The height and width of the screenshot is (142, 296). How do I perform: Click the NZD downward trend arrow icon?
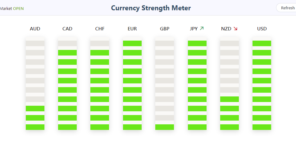[235, 29]
